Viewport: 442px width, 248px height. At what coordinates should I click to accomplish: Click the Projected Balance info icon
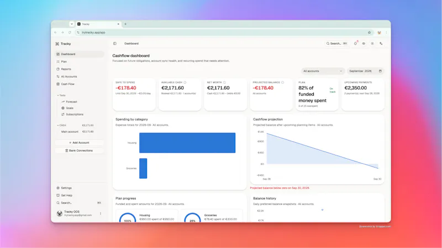tap(282, 82)
